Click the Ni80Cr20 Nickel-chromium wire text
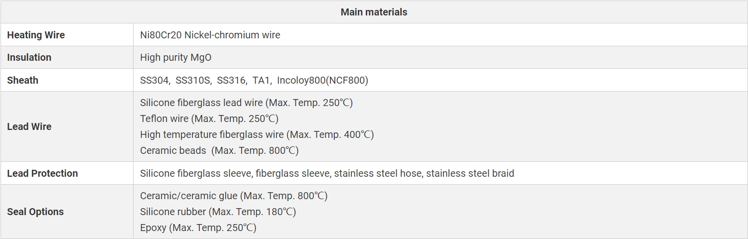Screen dimensions: 748x239 coord(210,35)
